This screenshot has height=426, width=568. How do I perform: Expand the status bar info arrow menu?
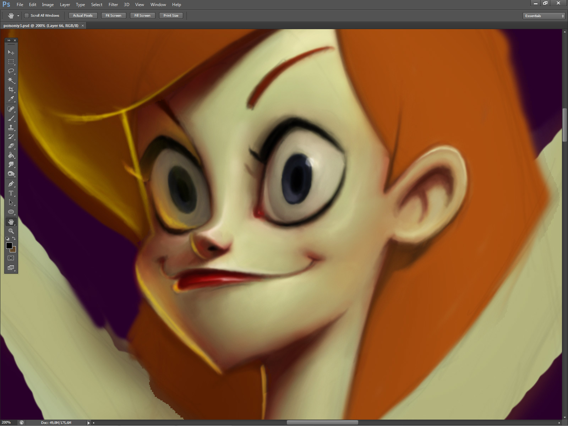[x=88, y=423]
